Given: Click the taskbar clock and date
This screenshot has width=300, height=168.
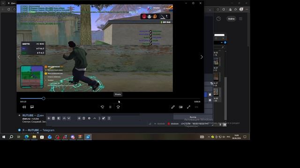Looking at the screenshot, I should [236, 137].
